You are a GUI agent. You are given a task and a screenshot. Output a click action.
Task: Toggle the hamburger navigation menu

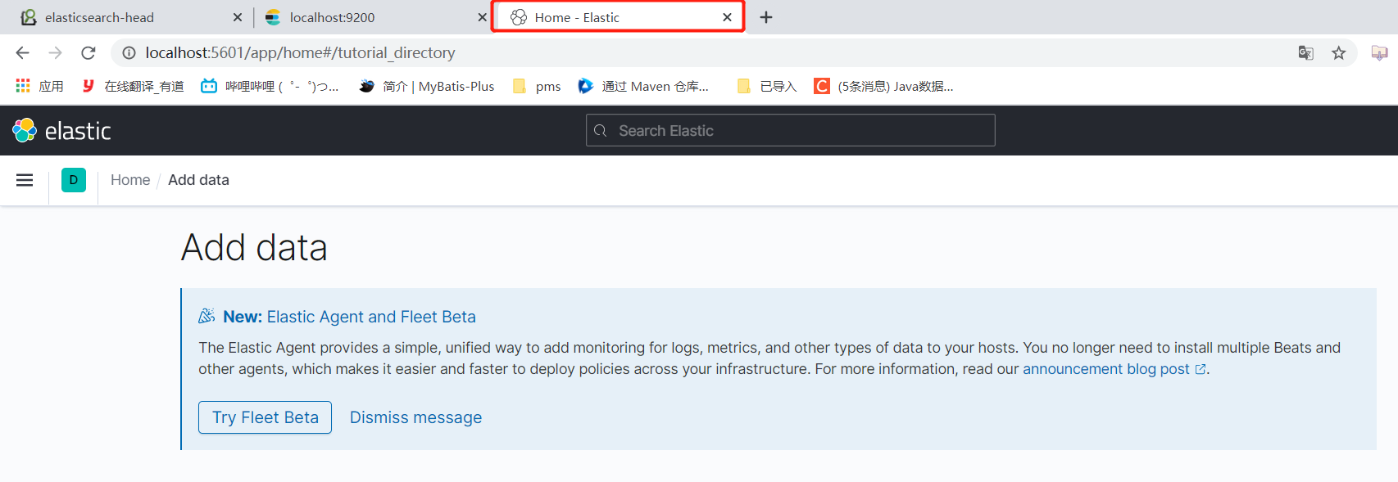(25, 180)
